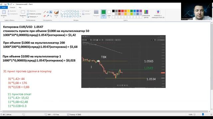Select the Text tool (letter A)

click(x=51, y=12)
